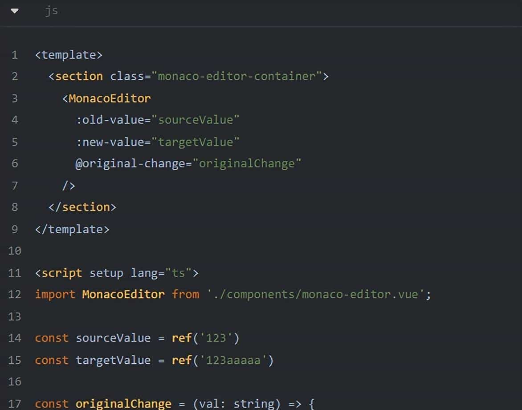Collapse the js code block arrow
522x410 pixels.
[x=14, y=11]
